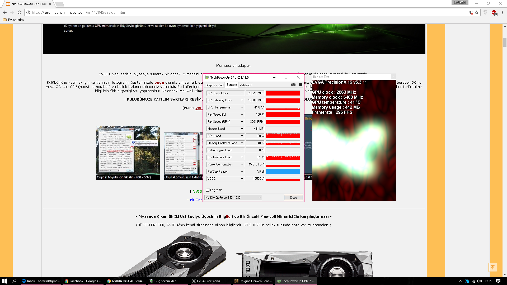Open the Chrome three-dot menu
The width and height of the screenshot is (507, 285).
coord(502,12)
